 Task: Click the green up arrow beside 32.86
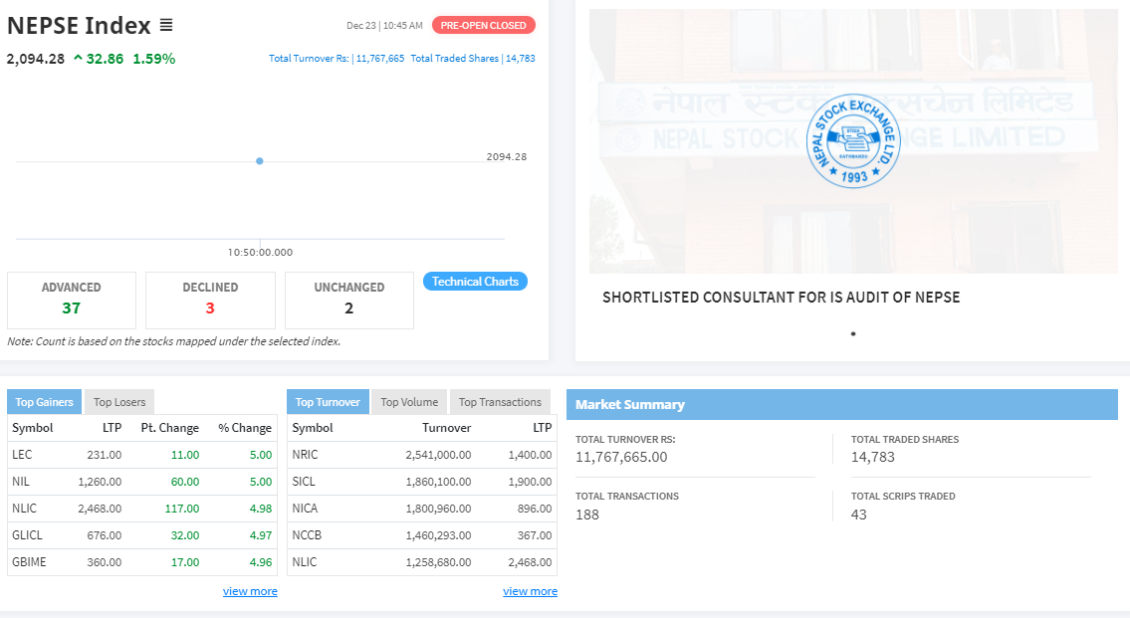tap(78, 59)
